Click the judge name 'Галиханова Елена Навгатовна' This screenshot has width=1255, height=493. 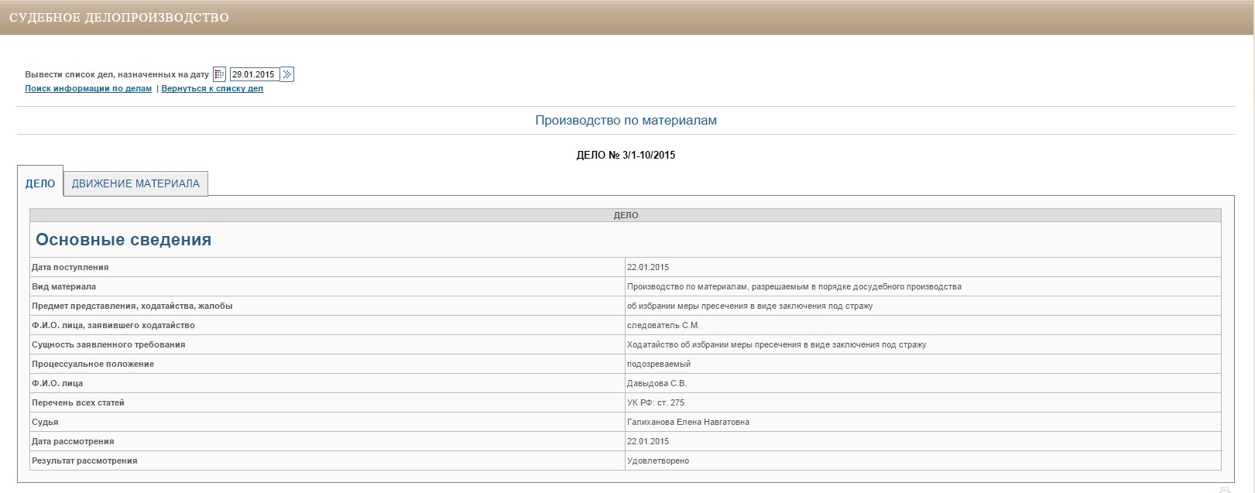coord(688,422)
